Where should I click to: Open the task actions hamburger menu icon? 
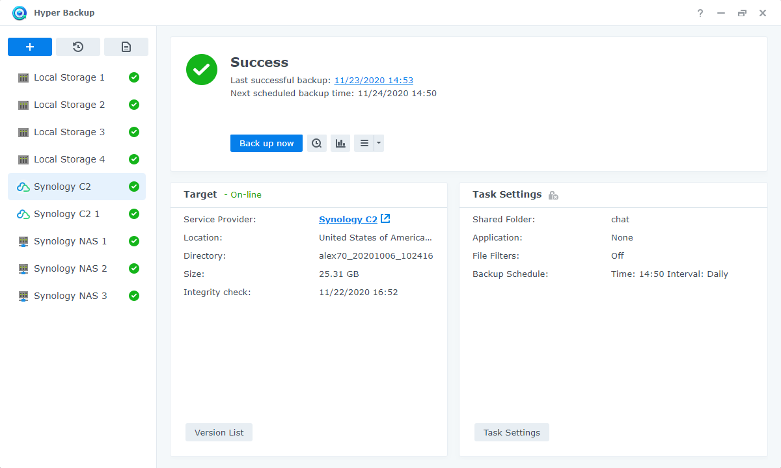[x=364, y=143]
